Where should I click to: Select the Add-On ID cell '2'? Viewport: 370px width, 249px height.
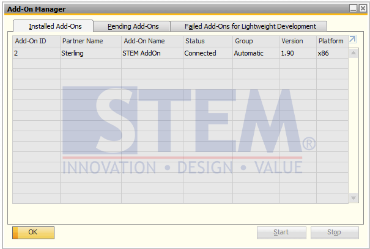(x=36, y=53)
